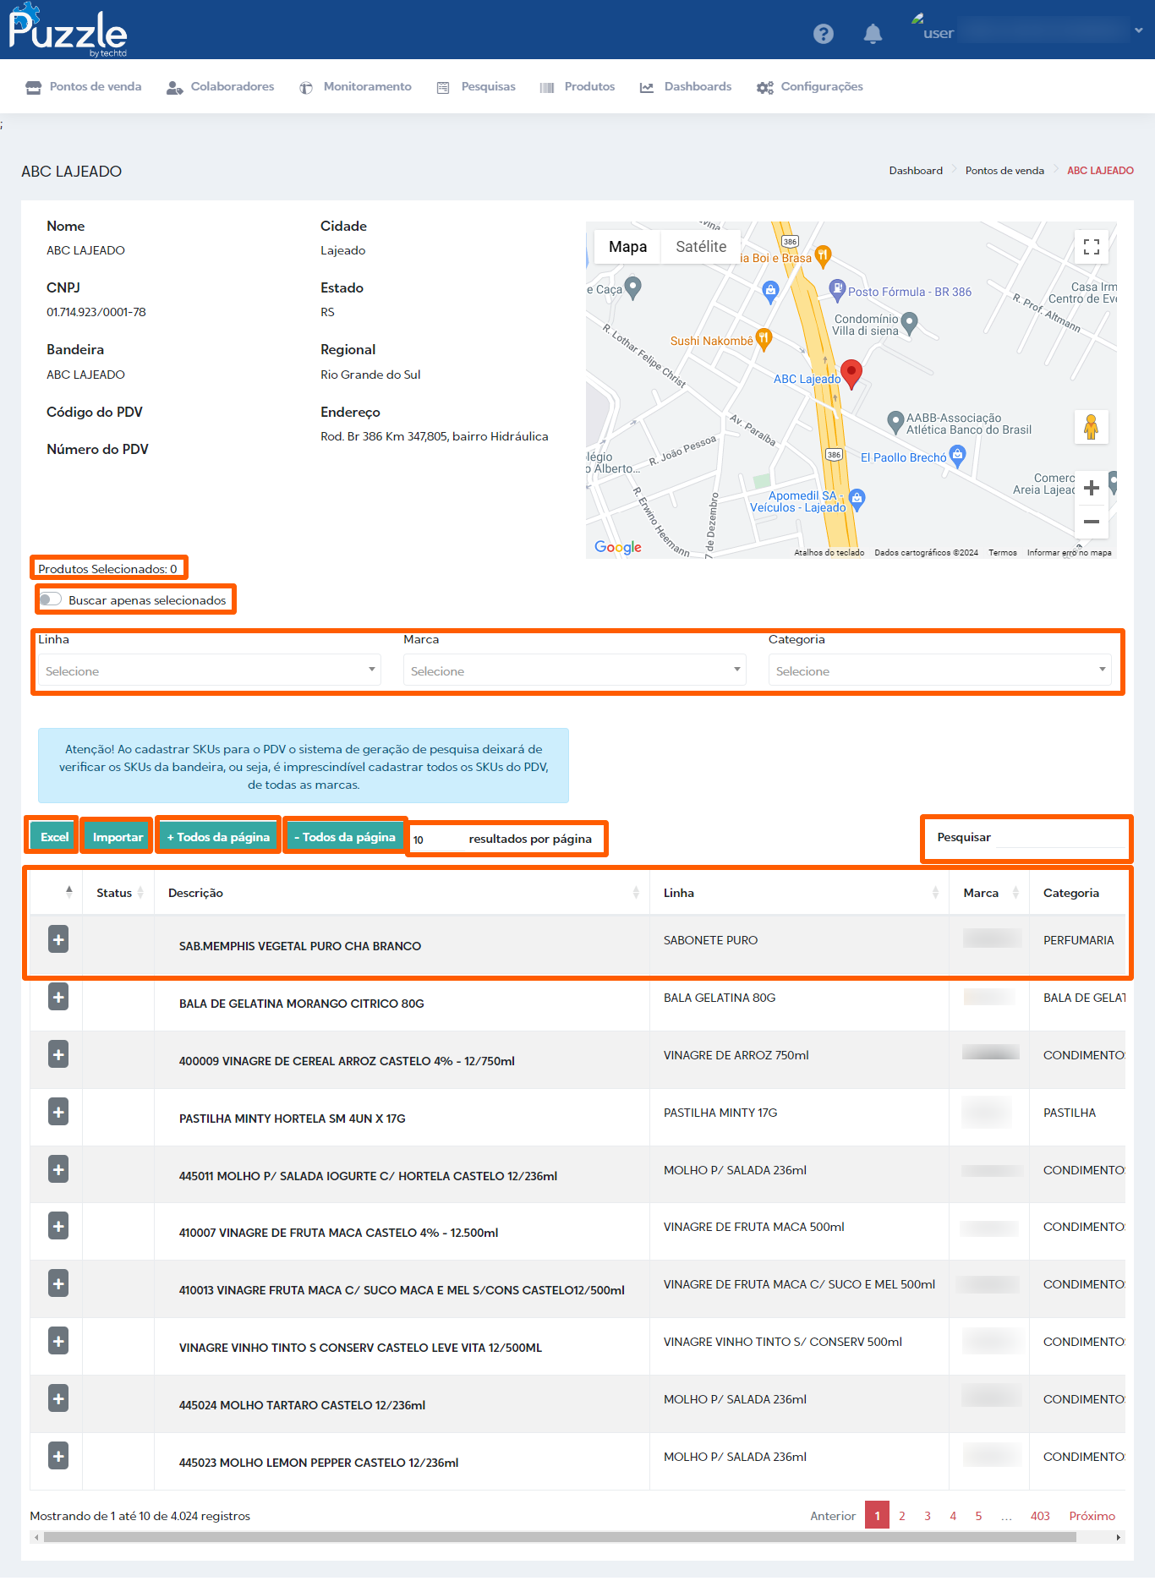1155x1581 pixels.
Task: Go to the Dashboard breadcrumb link
Action: pos(916,171)
